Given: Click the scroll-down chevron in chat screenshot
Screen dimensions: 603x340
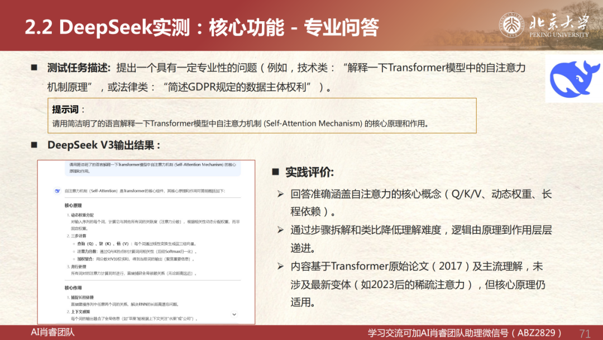Looking at the screenshot, I should coord(234,314).
